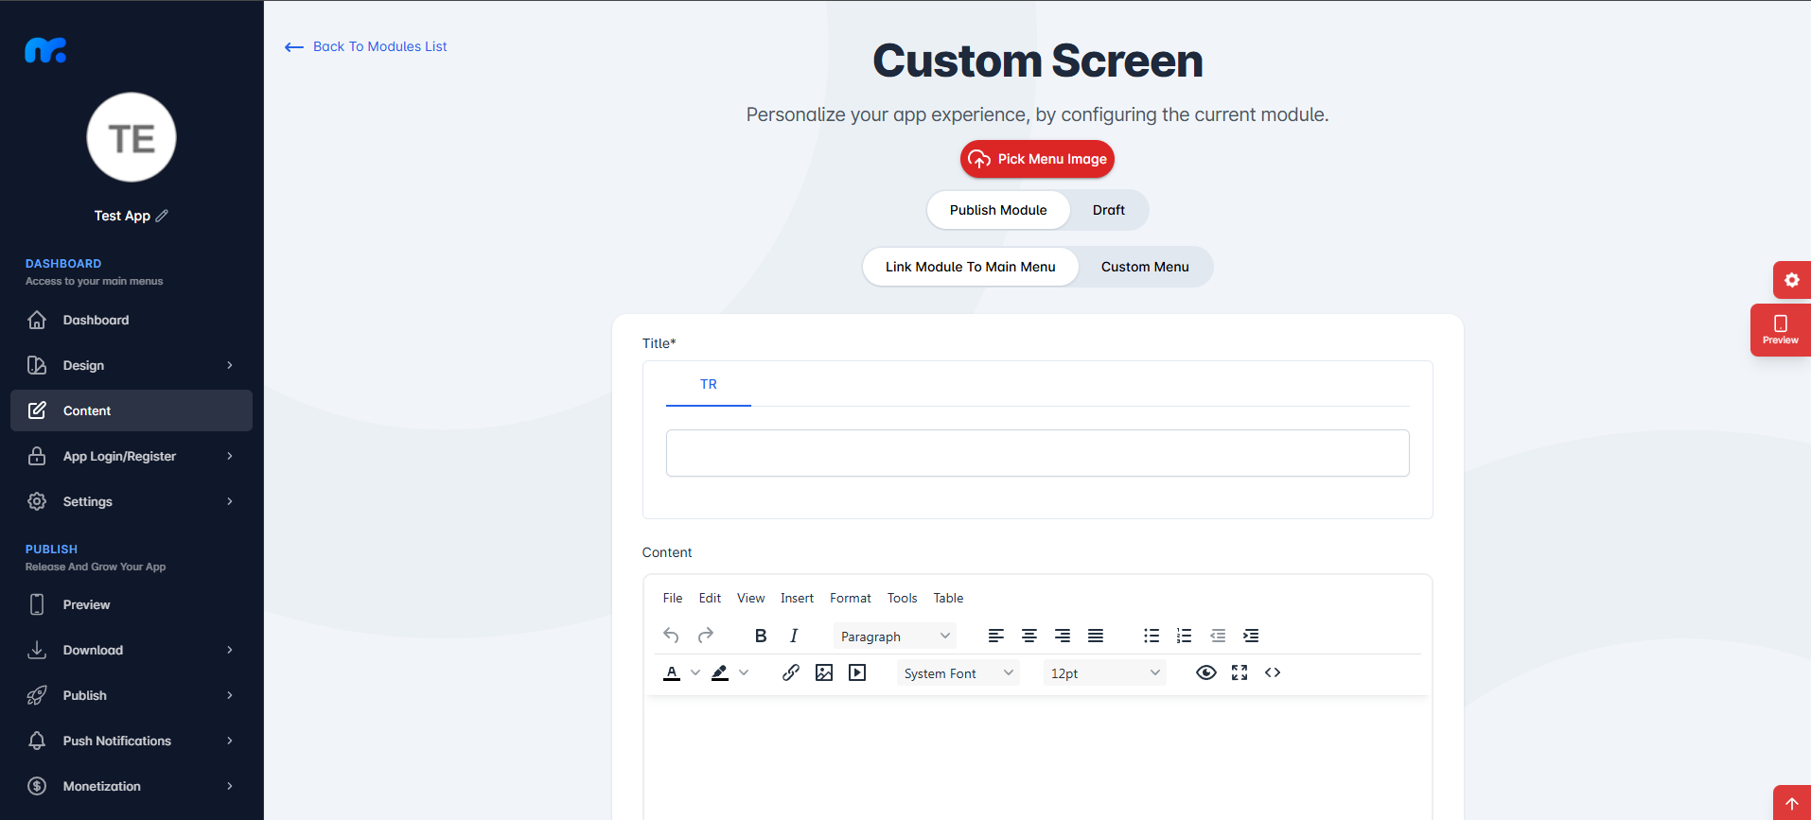Apply background highlight color icon

tap(720, 672)
